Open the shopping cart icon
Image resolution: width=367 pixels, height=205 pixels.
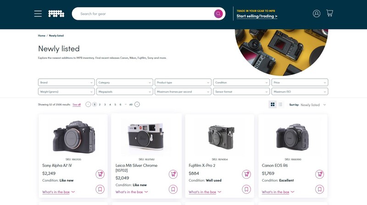click(x=329, y=13)
